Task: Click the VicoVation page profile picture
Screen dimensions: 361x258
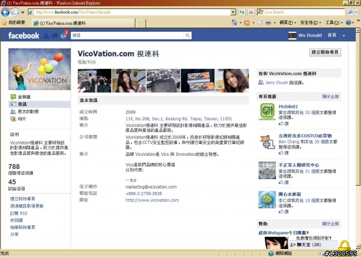Action: pos(39,69)
